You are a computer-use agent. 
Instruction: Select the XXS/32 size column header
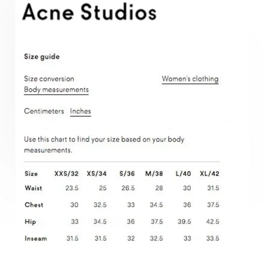(x=66, y=174)
